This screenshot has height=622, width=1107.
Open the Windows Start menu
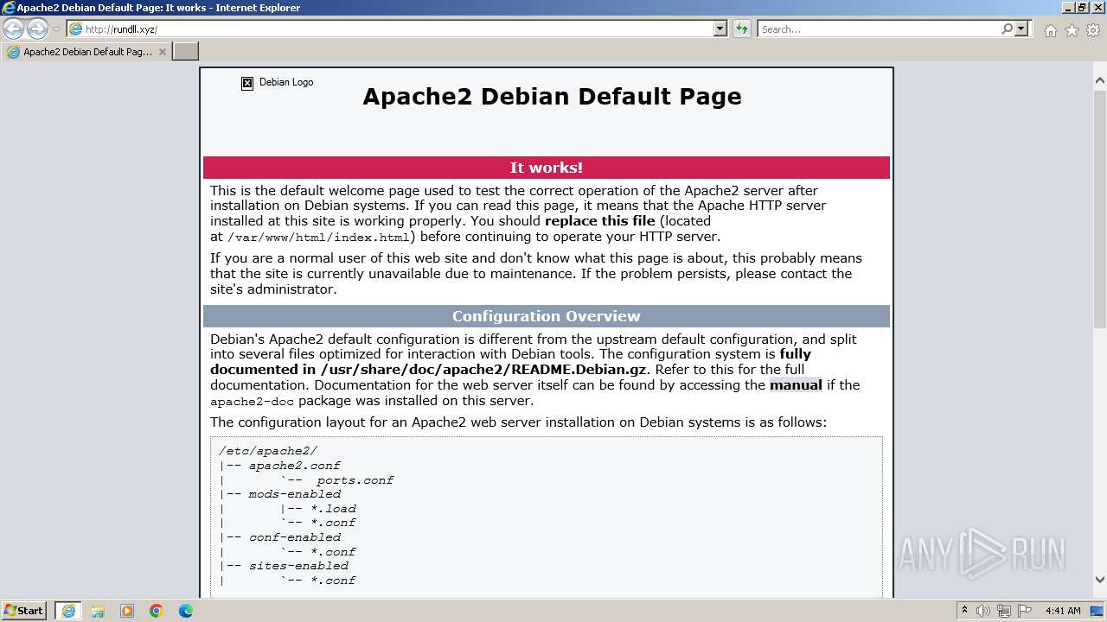click(24, 611)
